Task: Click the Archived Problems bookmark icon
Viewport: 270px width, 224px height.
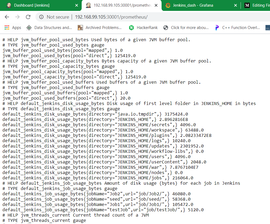Action: (80, 27)
